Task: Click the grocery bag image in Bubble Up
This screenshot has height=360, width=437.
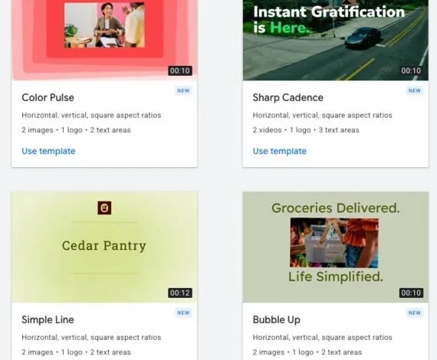Action: point(334,243)
